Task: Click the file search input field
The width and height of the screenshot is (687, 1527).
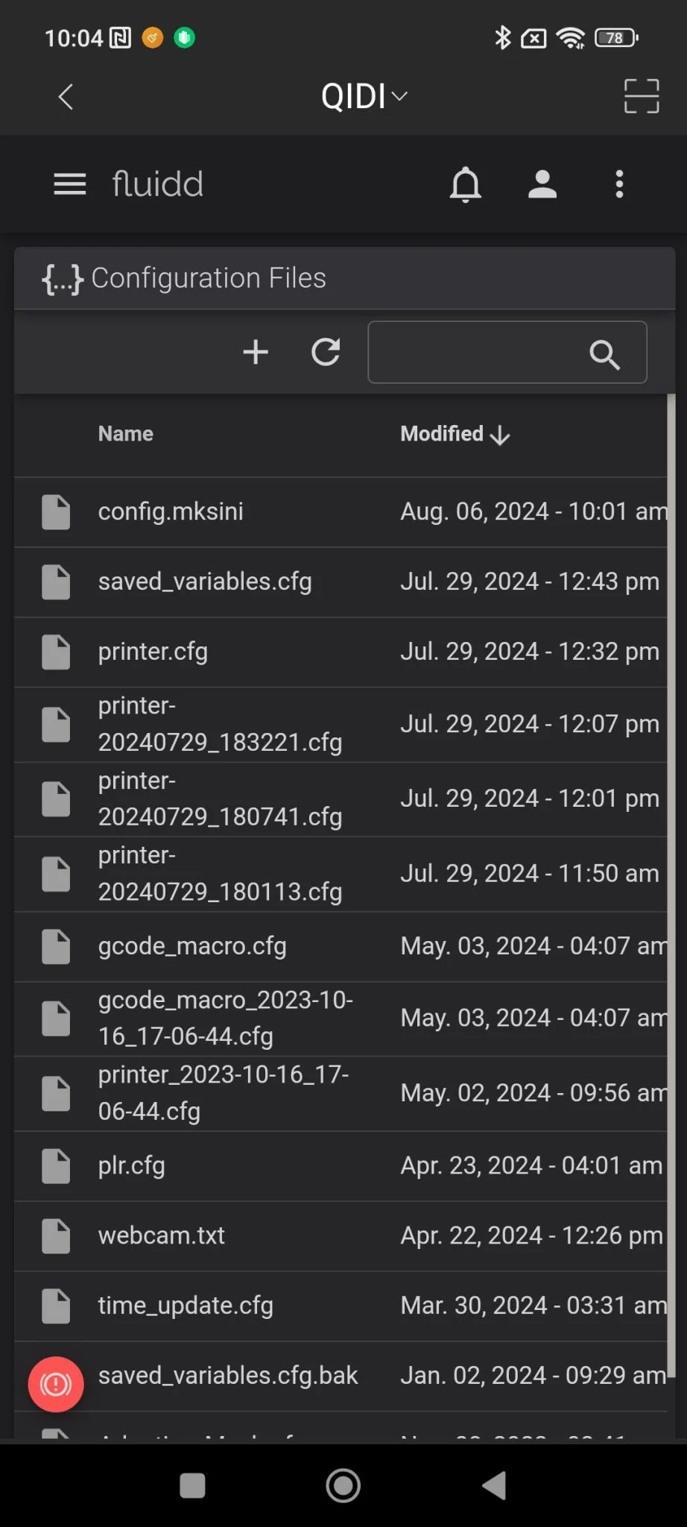Action: 507,352
